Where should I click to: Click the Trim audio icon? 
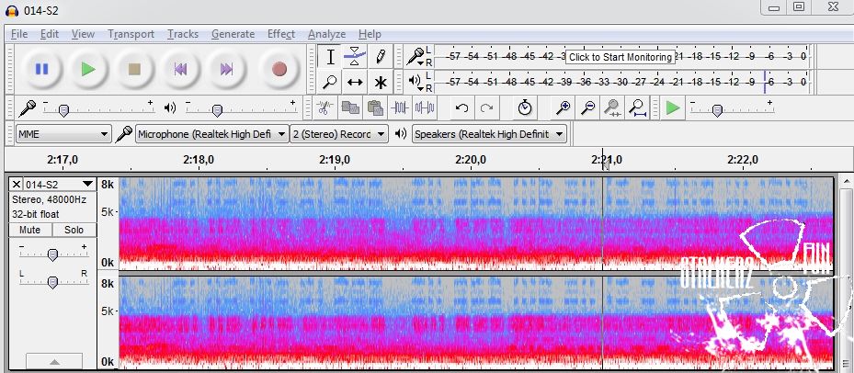coord(400,107)
